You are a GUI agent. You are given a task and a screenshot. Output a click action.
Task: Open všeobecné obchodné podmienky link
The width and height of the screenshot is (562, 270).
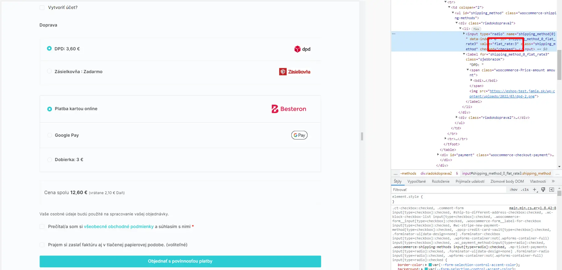tap(119, 226)
